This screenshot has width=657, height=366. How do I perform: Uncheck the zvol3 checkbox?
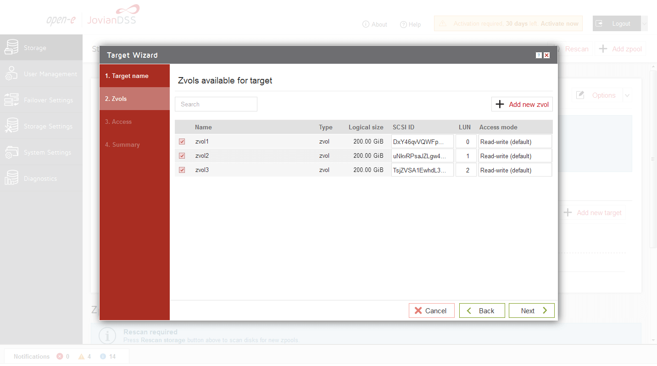coord(182,170)
